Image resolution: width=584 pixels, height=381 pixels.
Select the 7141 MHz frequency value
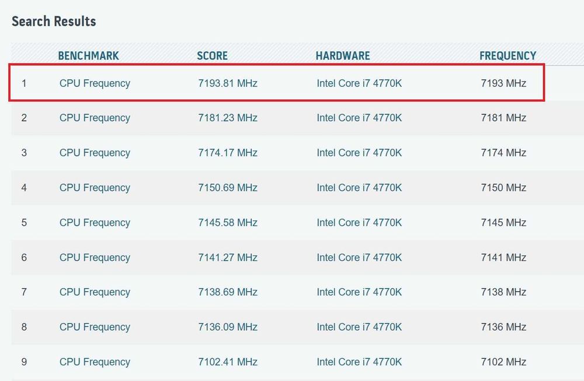503,257
